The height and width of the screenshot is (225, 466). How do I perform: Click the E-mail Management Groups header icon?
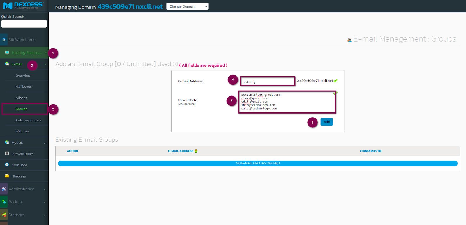pos(349,40)
